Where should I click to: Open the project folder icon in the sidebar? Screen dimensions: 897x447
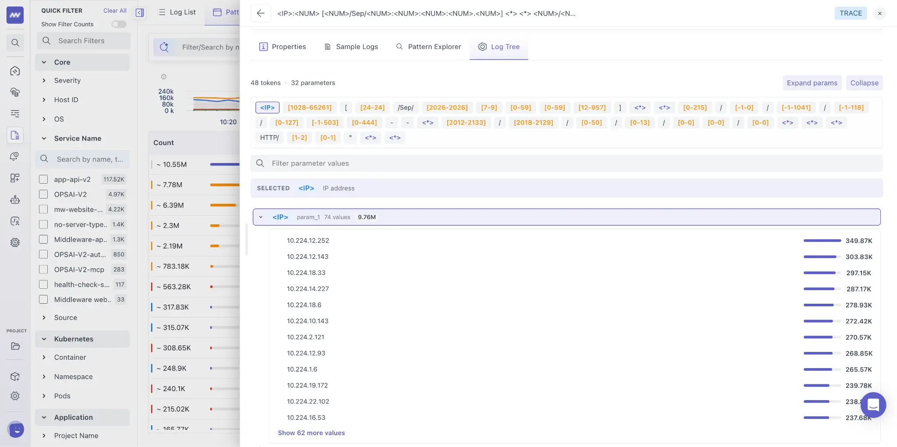click(x=15, y=346)
